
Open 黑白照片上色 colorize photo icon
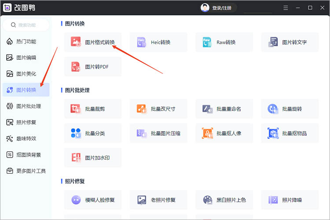[207, 200]
